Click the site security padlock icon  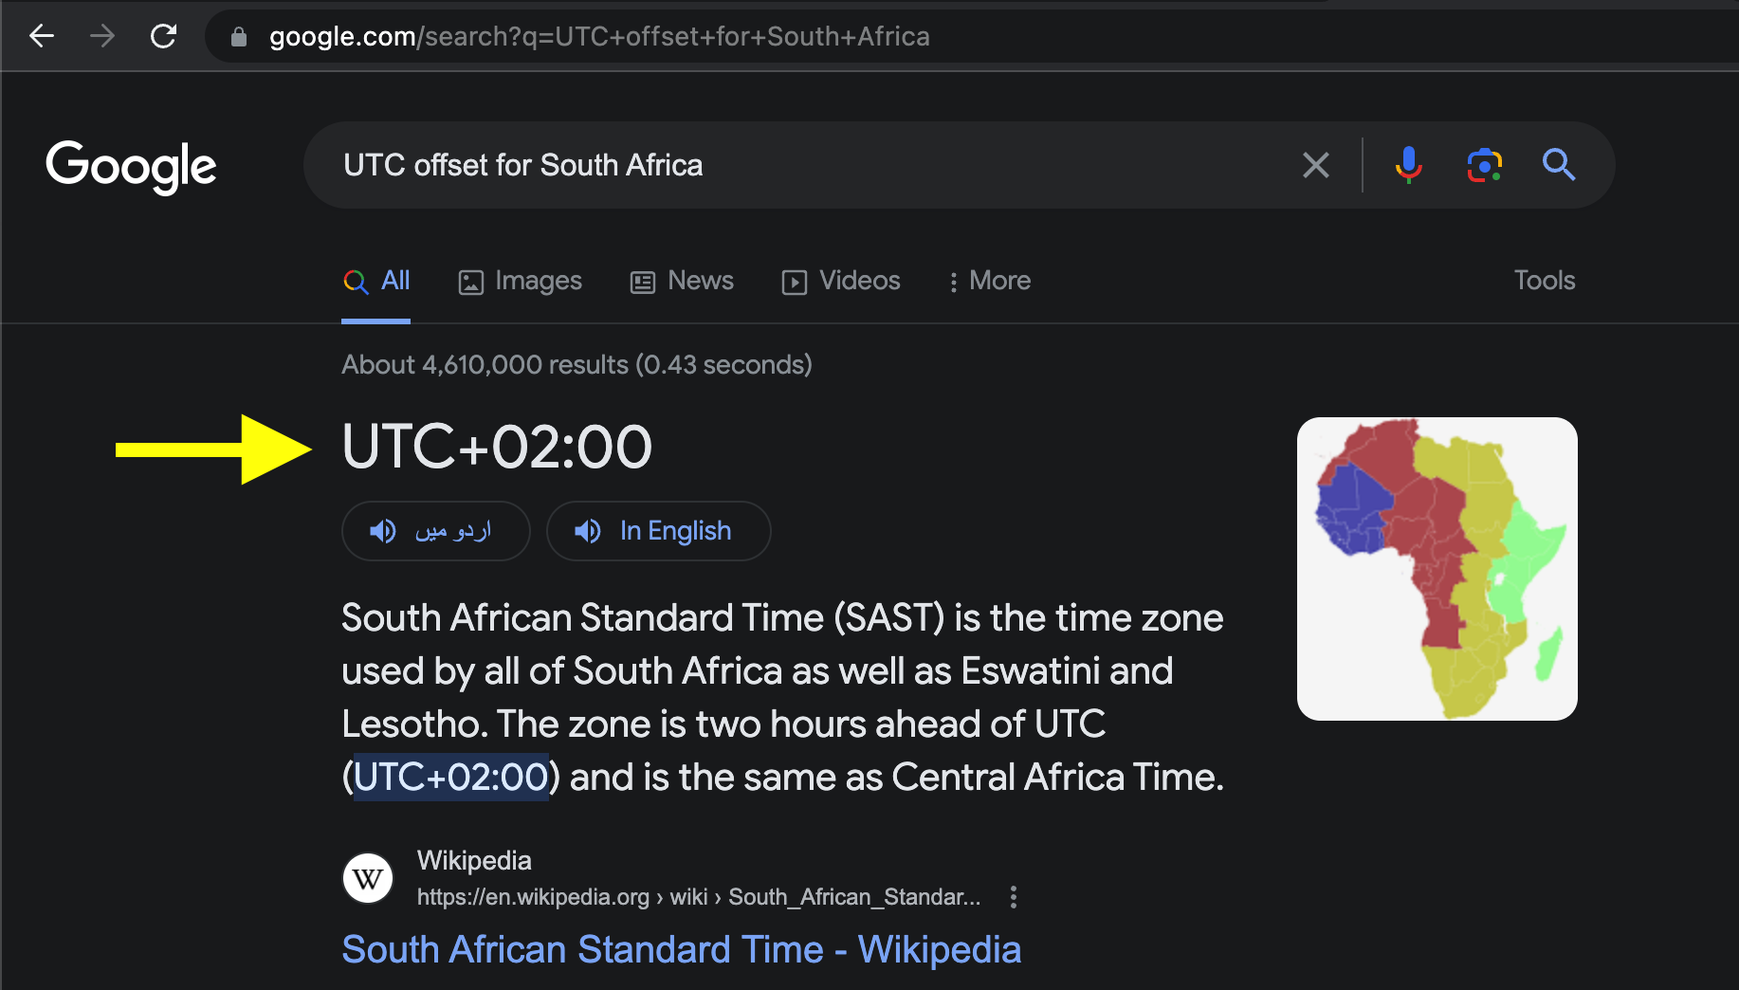pyautogui.click(x=238, y=36)
